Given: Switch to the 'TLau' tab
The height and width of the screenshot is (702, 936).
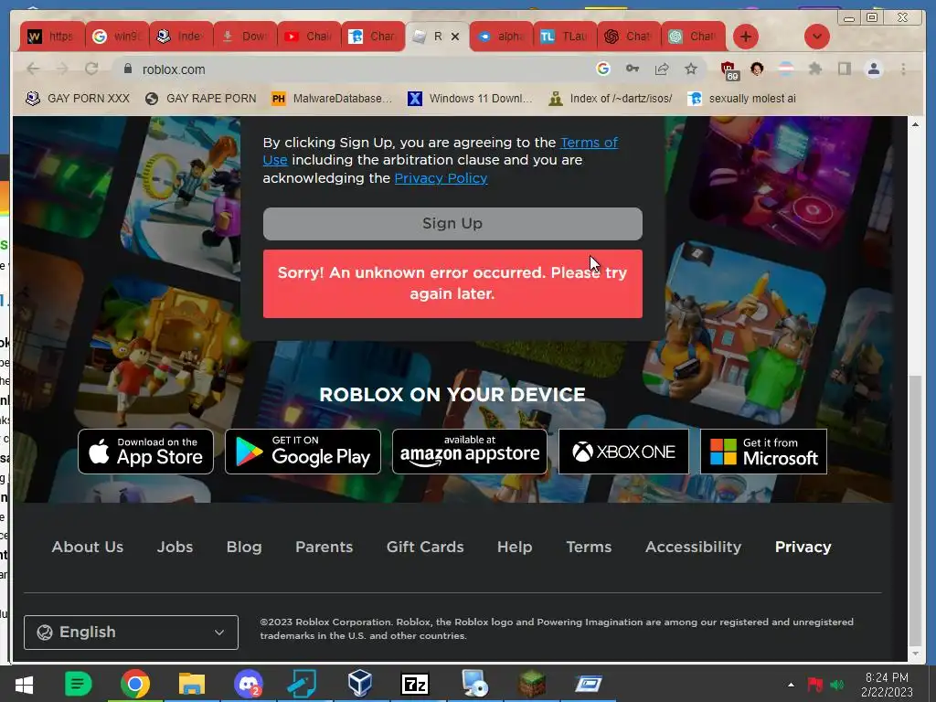Looking at the screenshot, I should coord(565,37).
